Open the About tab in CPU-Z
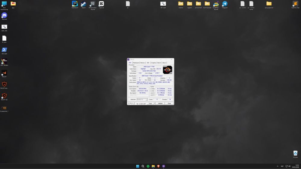This screenshot has height=169, width=301. click(x=164, y=63)
